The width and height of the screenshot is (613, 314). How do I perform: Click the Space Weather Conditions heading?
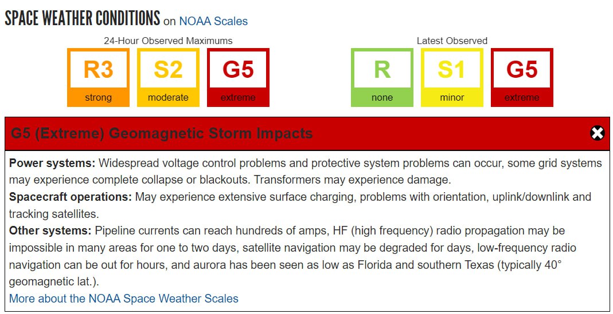[83, 18]
